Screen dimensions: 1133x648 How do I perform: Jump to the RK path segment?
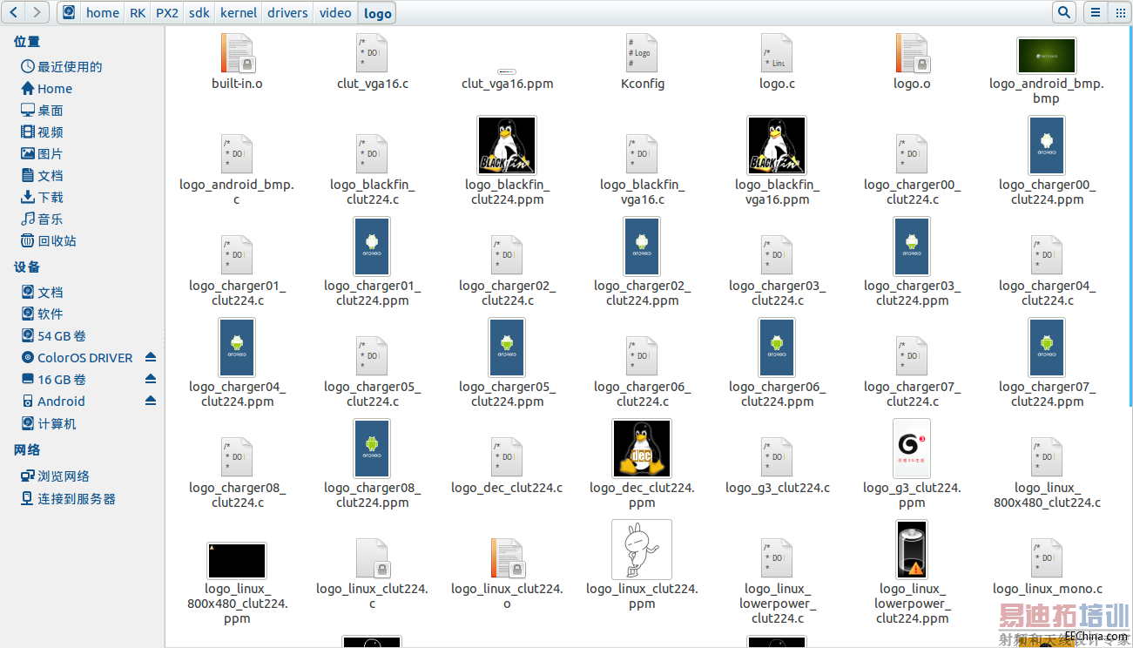click(x=138, y=12)
